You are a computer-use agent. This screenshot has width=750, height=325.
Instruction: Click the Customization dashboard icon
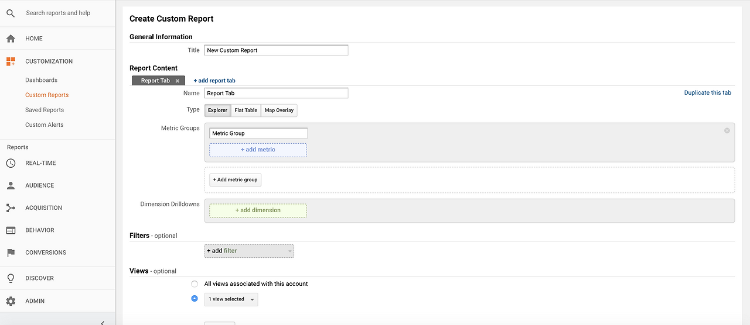point(11,61)
